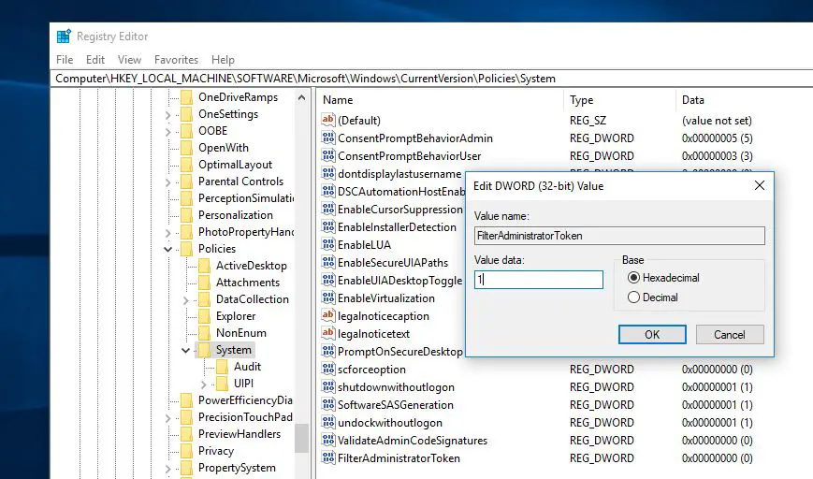The height and width of the screenshot is (479, 813).
Task: Open the Help menu
Action: pos(223,60)
